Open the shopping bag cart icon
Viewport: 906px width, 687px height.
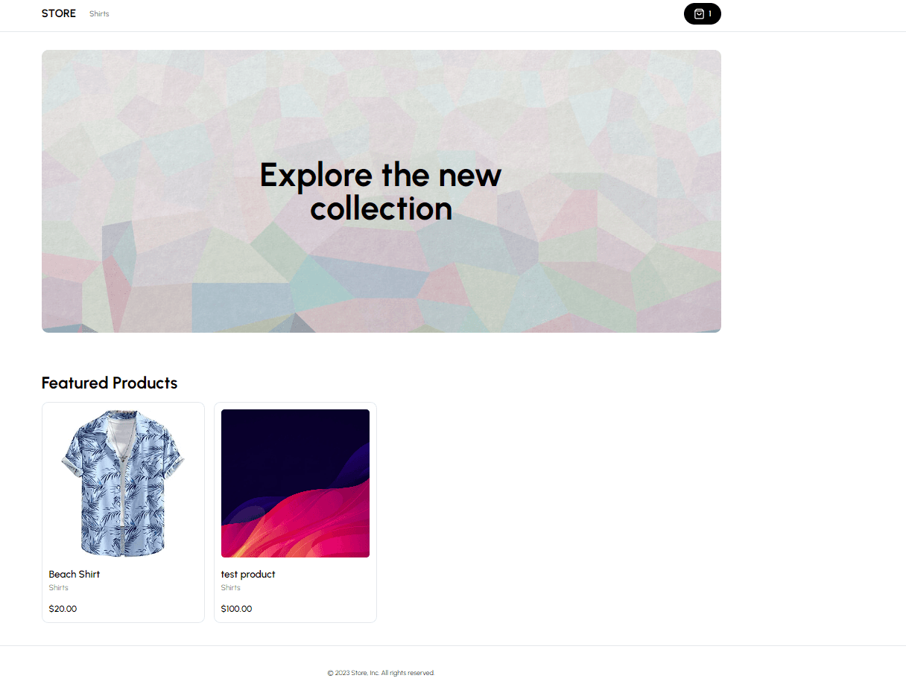point(699,13)
